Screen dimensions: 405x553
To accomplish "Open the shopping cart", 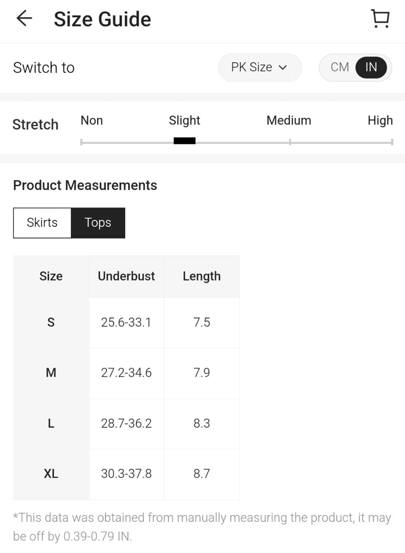I will coord(380,19).
